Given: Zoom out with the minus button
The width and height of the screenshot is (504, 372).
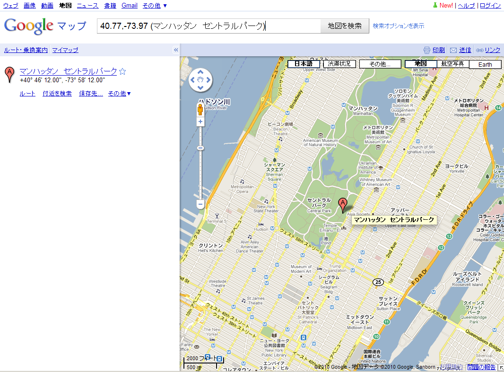Looking at the screenshot, I should [200, 204].
